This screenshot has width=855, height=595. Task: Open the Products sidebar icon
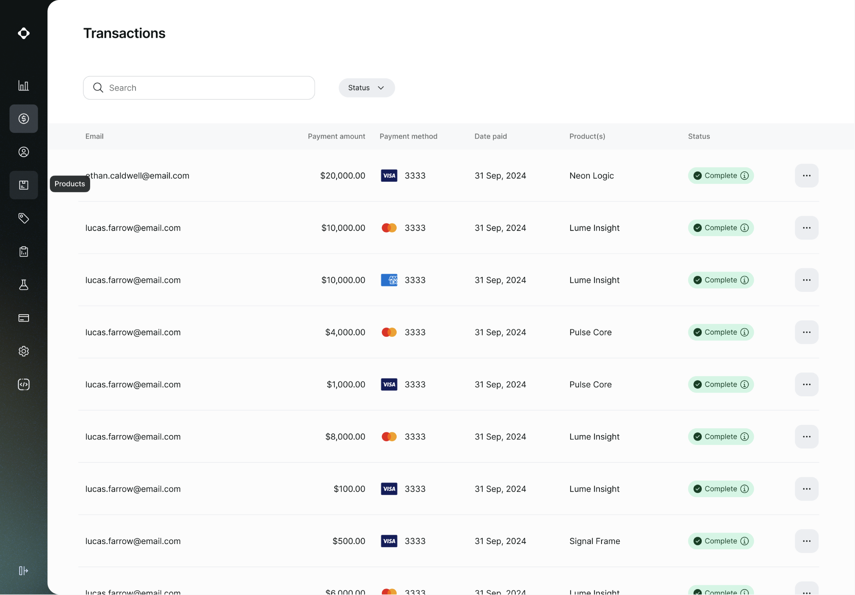[24, 185]
